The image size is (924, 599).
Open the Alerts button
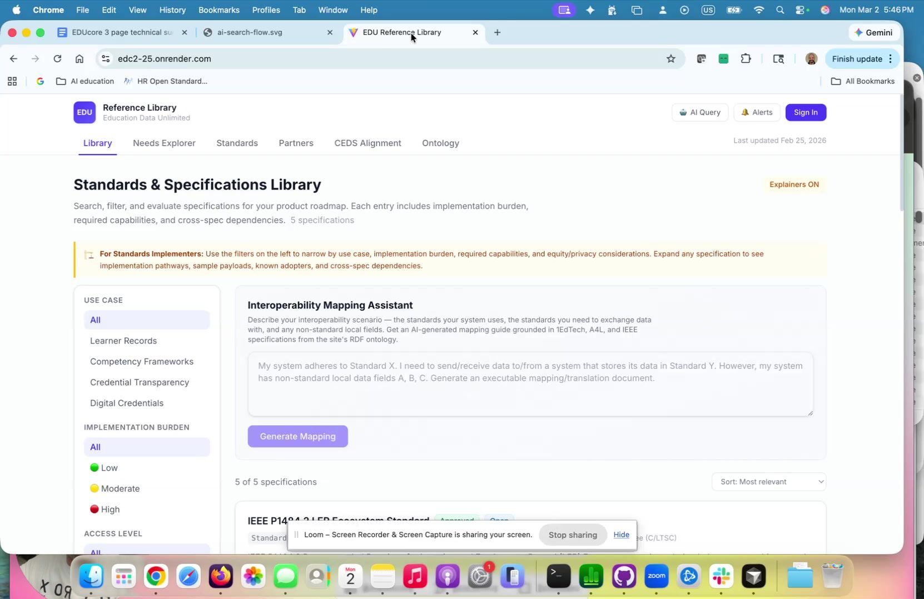[x=757, y=112]
